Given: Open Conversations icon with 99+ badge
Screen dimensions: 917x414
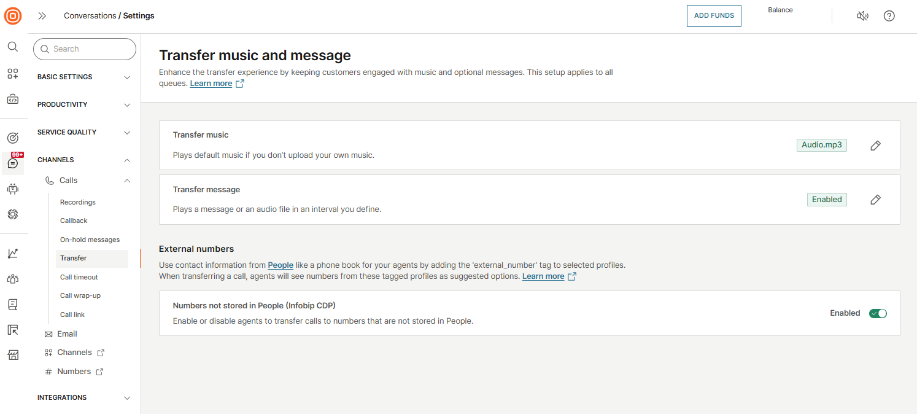Looking at the screenshot, I should pos(13,163).
